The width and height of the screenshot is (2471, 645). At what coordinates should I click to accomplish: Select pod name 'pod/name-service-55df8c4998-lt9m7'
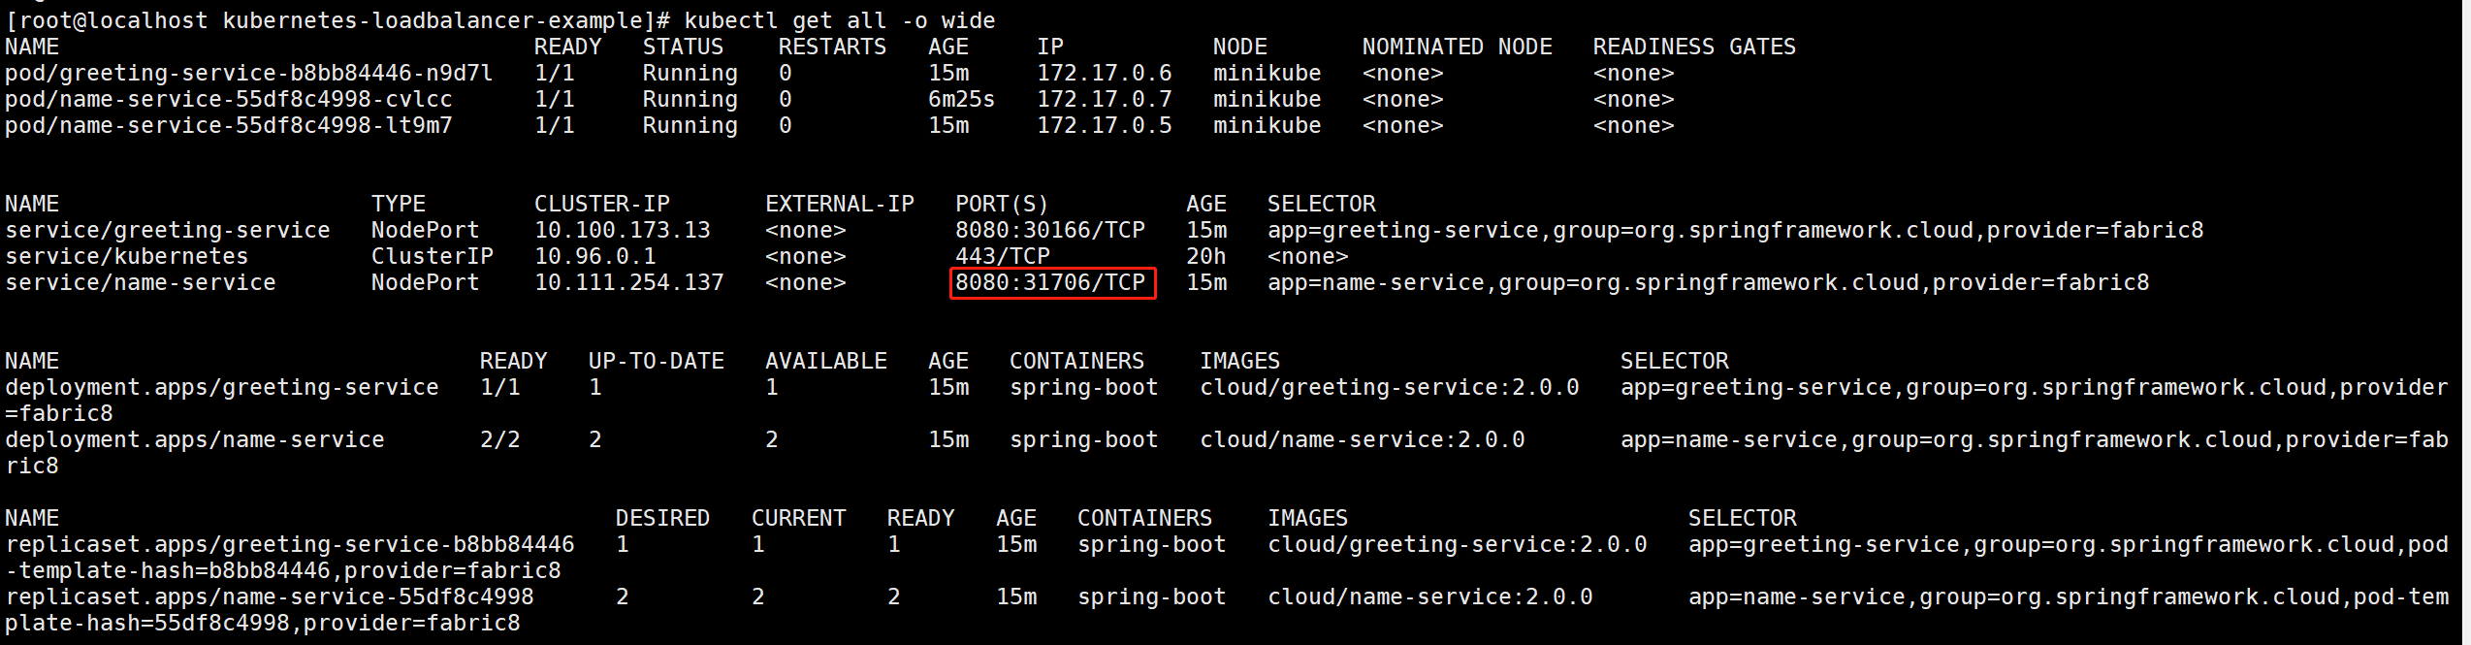[228, 125]
